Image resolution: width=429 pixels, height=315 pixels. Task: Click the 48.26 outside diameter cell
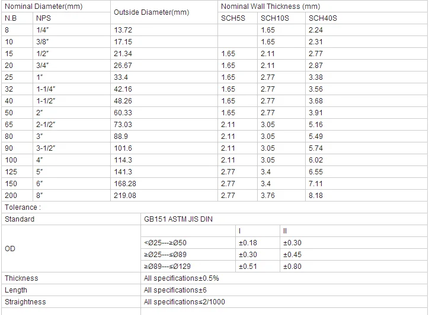click(x=164, y=101)
